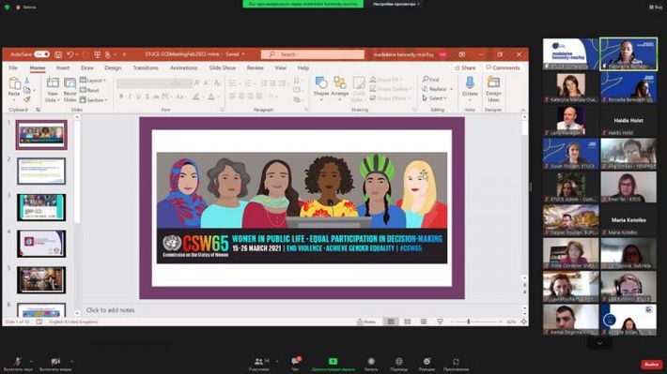Toggle Underline formatting

[x=138, y=97]
